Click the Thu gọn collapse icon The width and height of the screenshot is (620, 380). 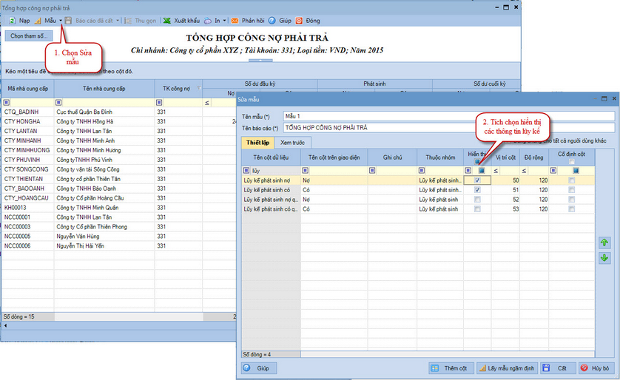click(x=128, y=21)
